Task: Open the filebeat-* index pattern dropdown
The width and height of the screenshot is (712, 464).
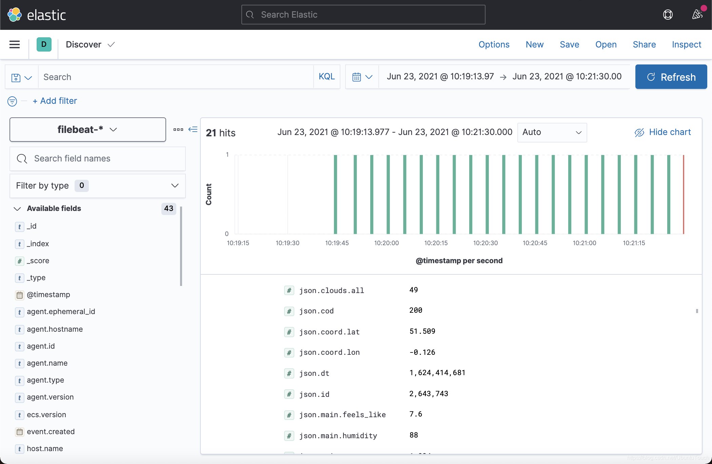Action: [87, 129]
